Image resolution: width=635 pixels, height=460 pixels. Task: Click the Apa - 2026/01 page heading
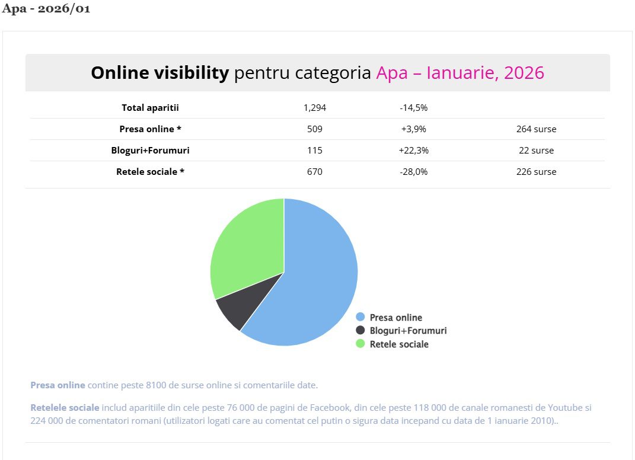46,9
